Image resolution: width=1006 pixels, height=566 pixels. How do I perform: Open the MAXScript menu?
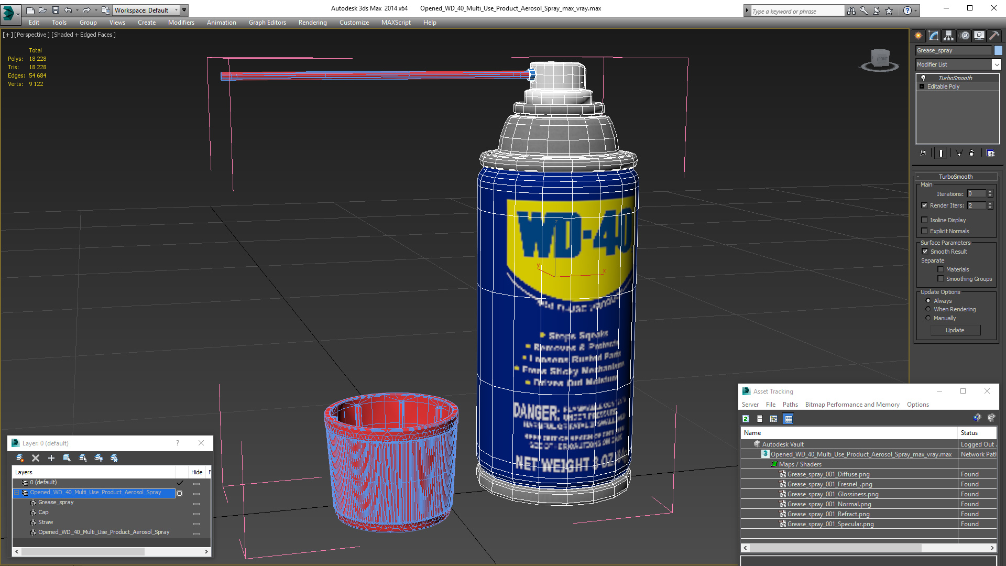click(396, 23)
